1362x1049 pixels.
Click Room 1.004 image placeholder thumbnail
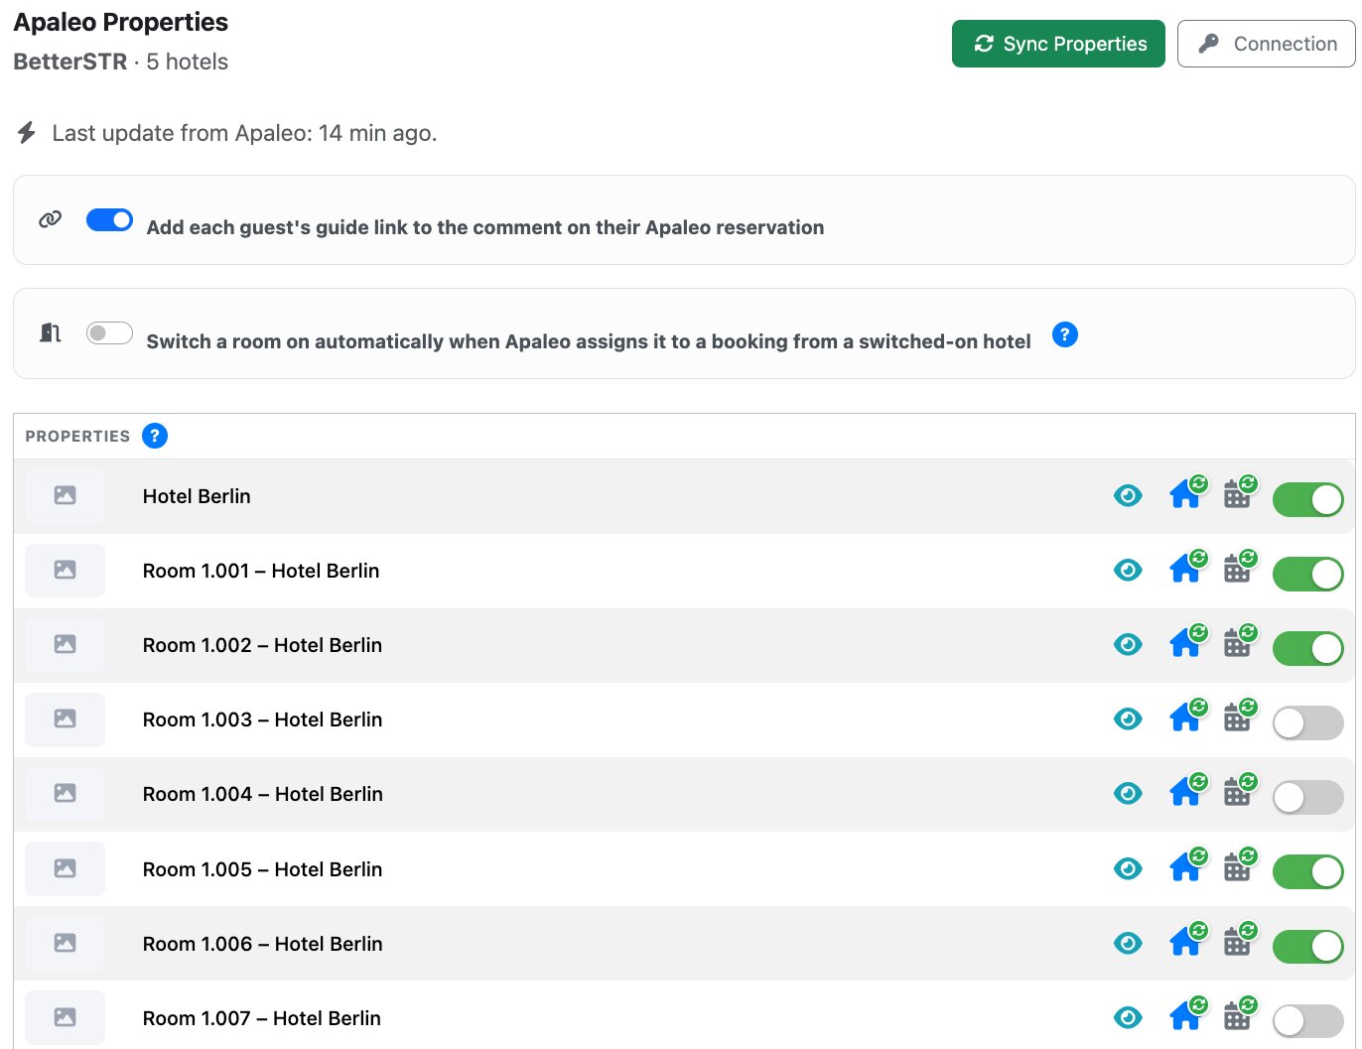click(65, 793)
